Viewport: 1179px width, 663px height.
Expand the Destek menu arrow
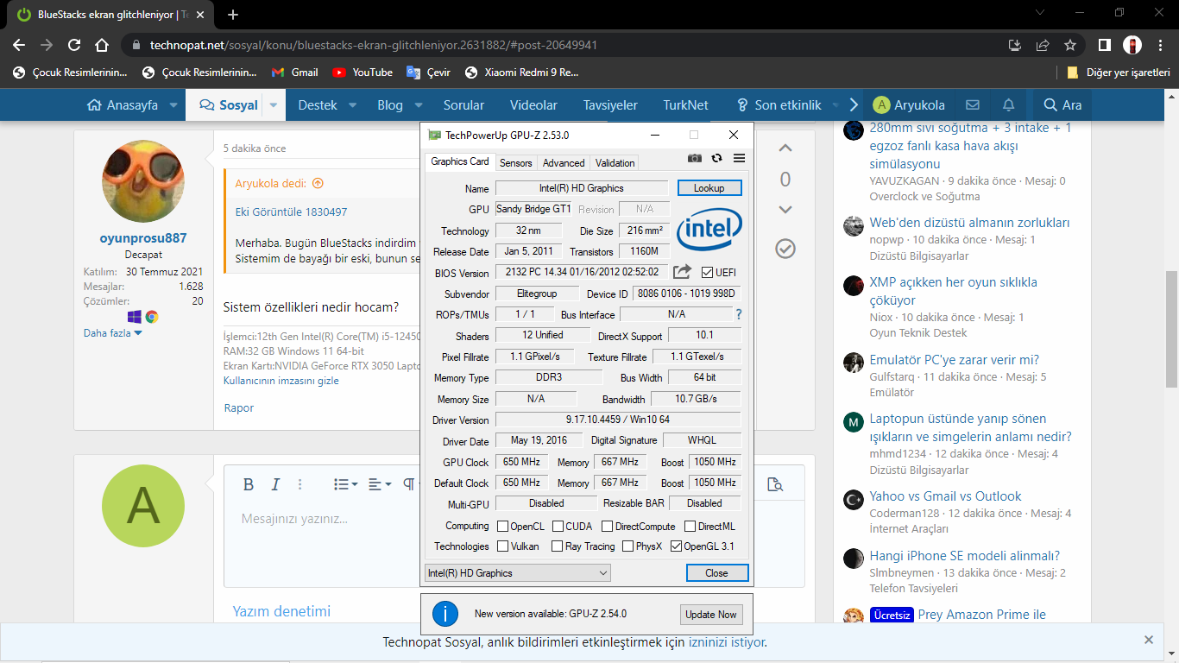pos(352,105)
